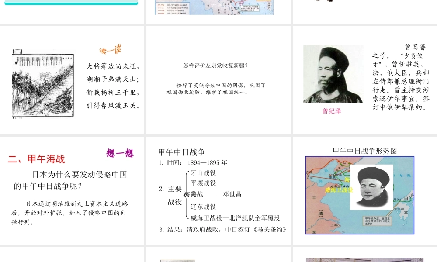Viewport: 437px width, 262px height.
Task: Open the slide asking 怎样评价左宗棠收复新疆
Action: [218, 80]
